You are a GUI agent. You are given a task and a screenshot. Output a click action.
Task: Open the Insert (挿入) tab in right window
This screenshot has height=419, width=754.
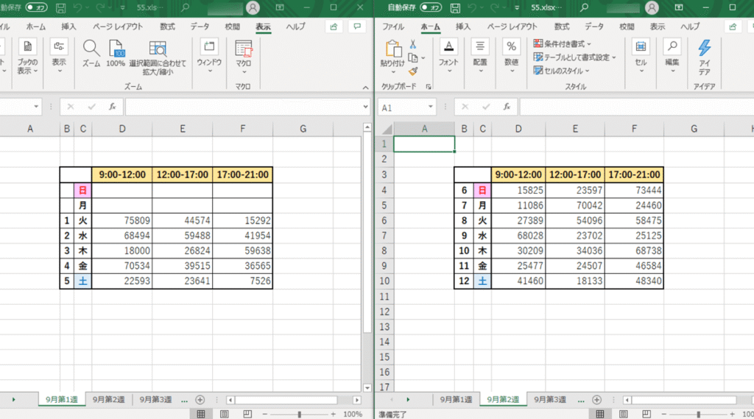[x=463, y=27]
